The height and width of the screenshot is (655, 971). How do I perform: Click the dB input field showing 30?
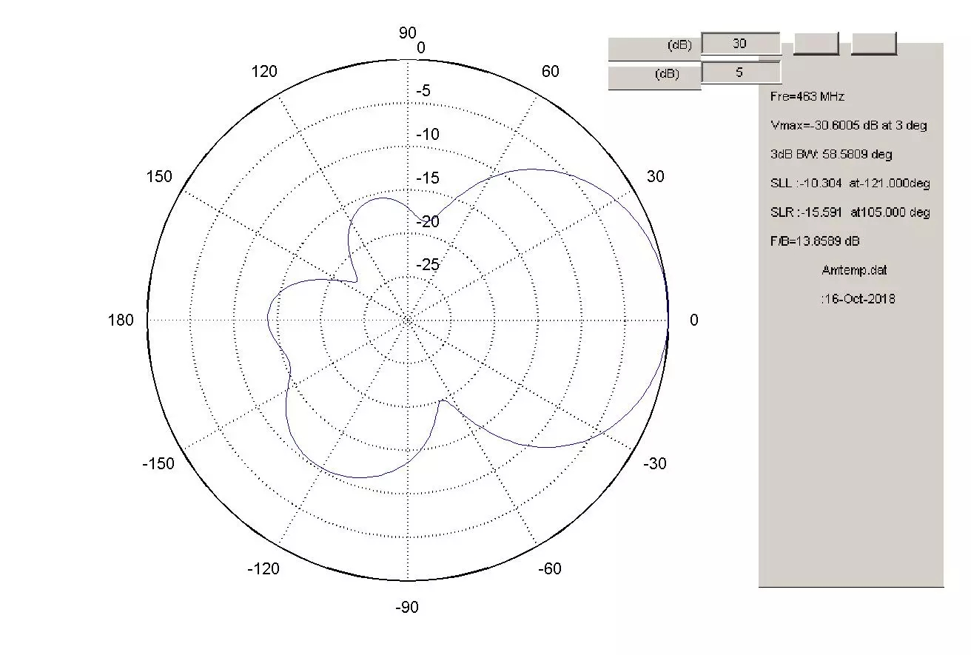coord(740,44)
